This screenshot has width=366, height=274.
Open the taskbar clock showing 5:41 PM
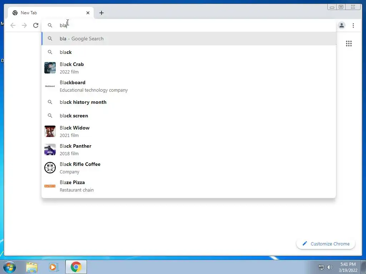click(x=348, y=267)
